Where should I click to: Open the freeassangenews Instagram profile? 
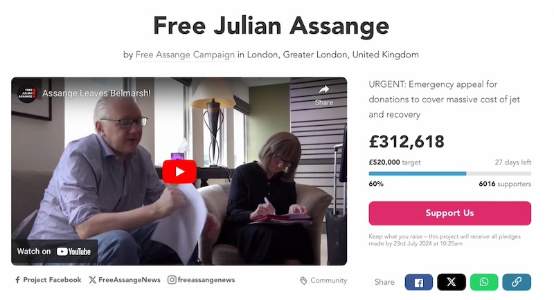click(x=202, y=280)
